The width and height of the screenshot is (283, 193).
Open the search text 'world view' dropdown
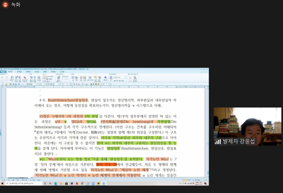point(125,78)
